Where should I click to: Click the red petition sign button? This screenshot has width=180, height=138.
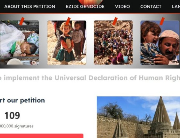pyautogui.click(x=41, y=136)
